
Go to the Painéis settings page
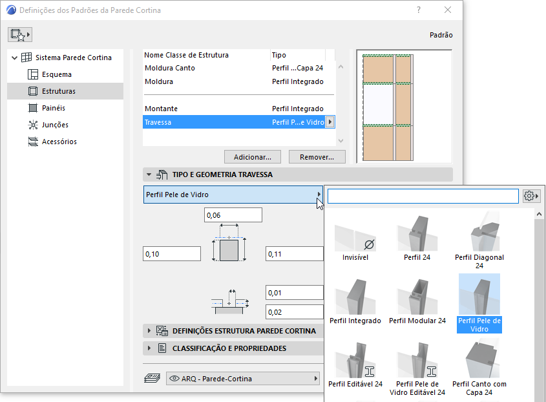click(x=54, y=108)
